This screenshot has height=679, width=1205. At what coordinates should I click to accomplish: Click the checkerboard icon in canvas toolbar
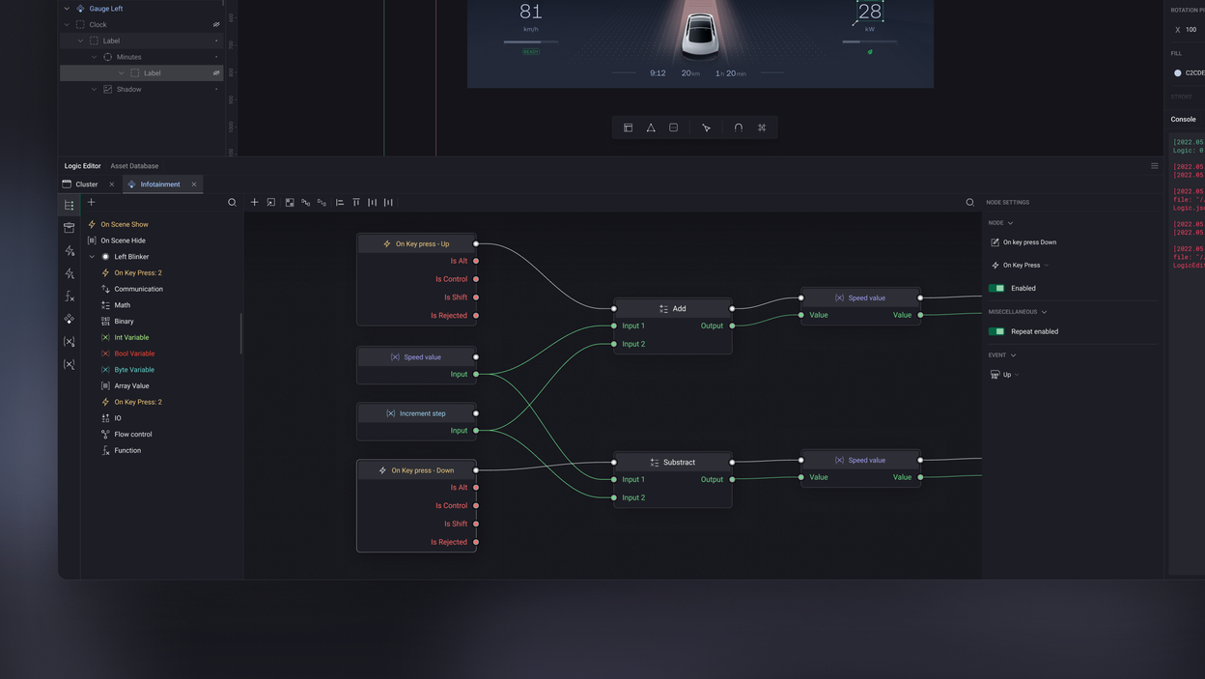(290, 202)
